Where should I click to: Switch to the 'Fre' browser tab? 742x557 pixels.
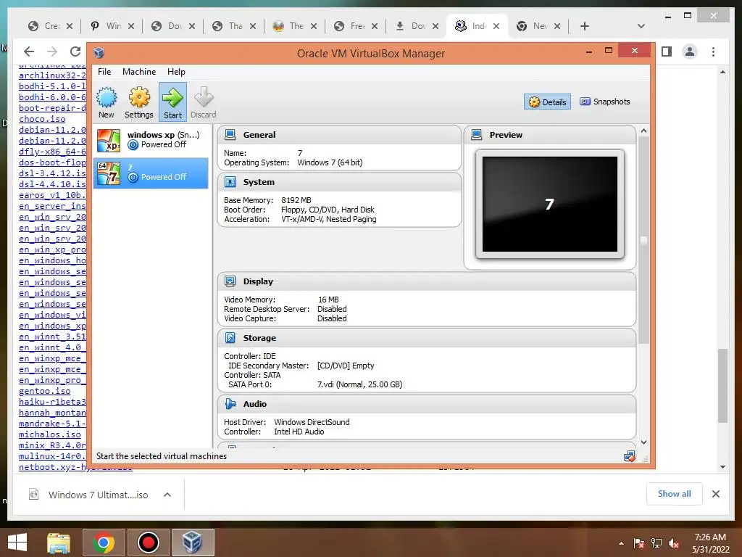(x=357, y=26)
